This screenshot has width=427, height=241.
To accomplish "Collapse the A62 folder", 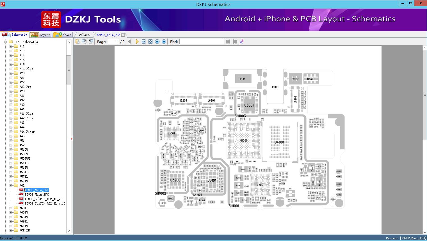I will tap(11, 185).
